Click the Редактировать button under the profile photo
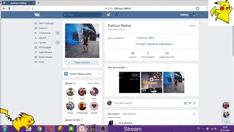The width and height of the screenshot is (234, 132). coord(82,63)
